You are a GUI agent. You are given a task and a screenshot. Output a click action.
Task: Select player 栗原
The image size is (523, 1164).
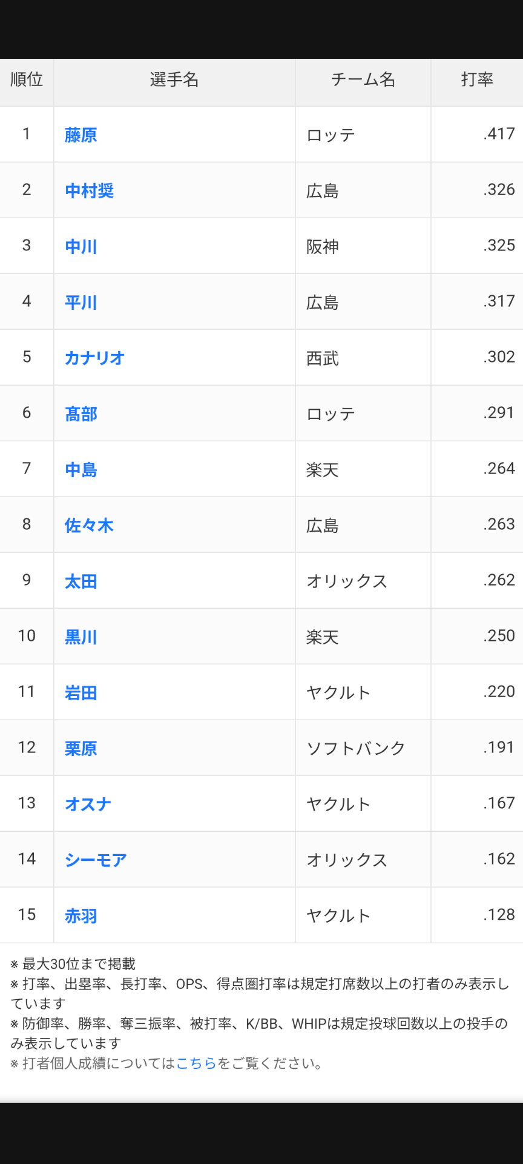(x=81, y=748)
